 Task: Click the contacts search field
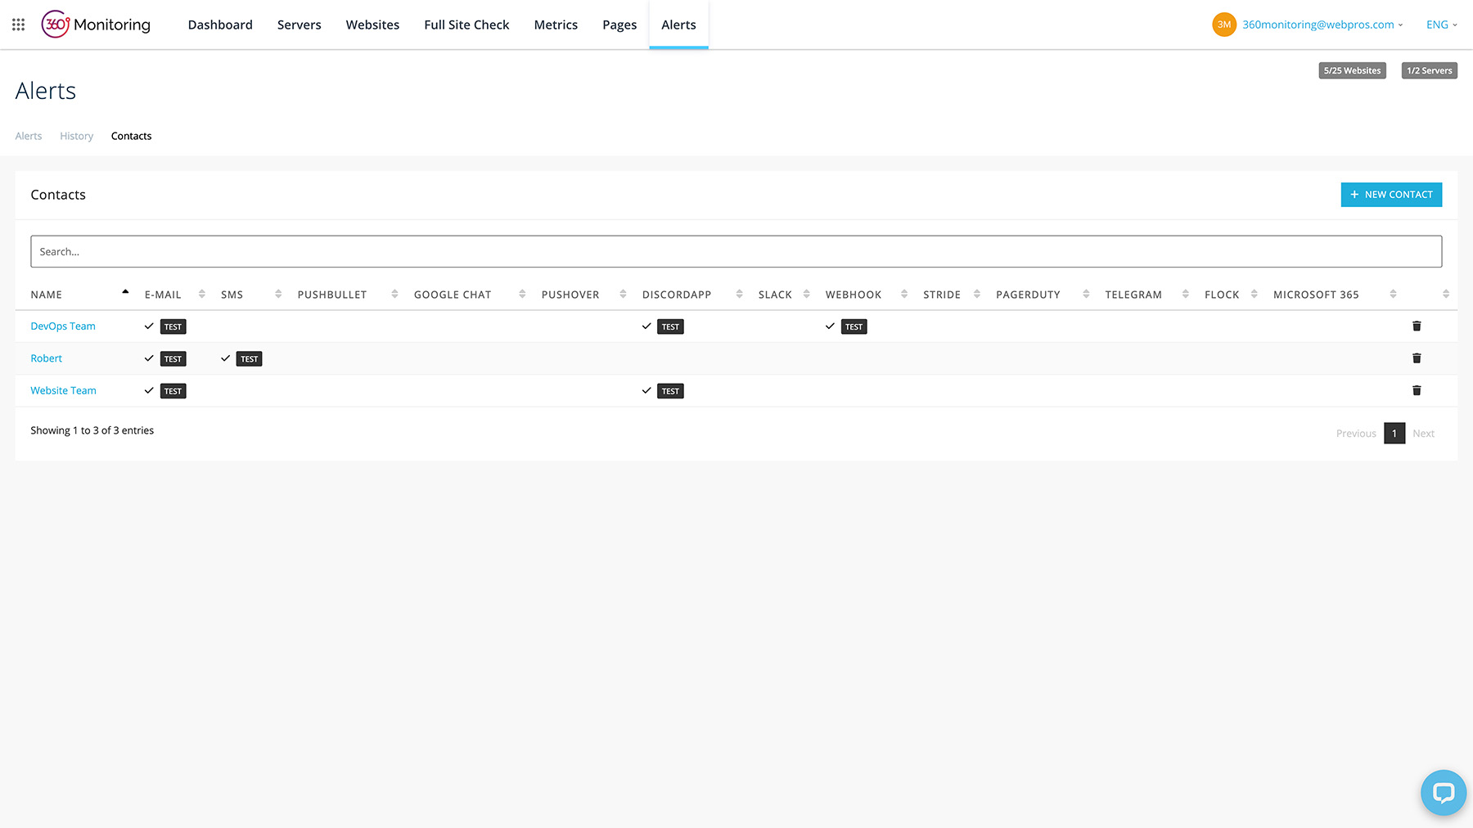click(736, 251)
